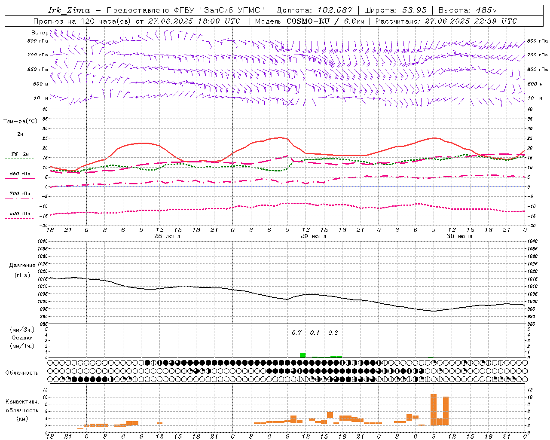Click the model name "COSMO-RU / 6.6км"

tap(326, 21)
